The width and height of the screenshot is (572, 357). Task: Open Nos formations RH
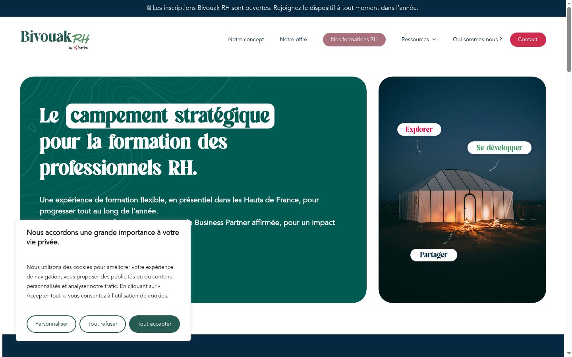coord(354,40)
